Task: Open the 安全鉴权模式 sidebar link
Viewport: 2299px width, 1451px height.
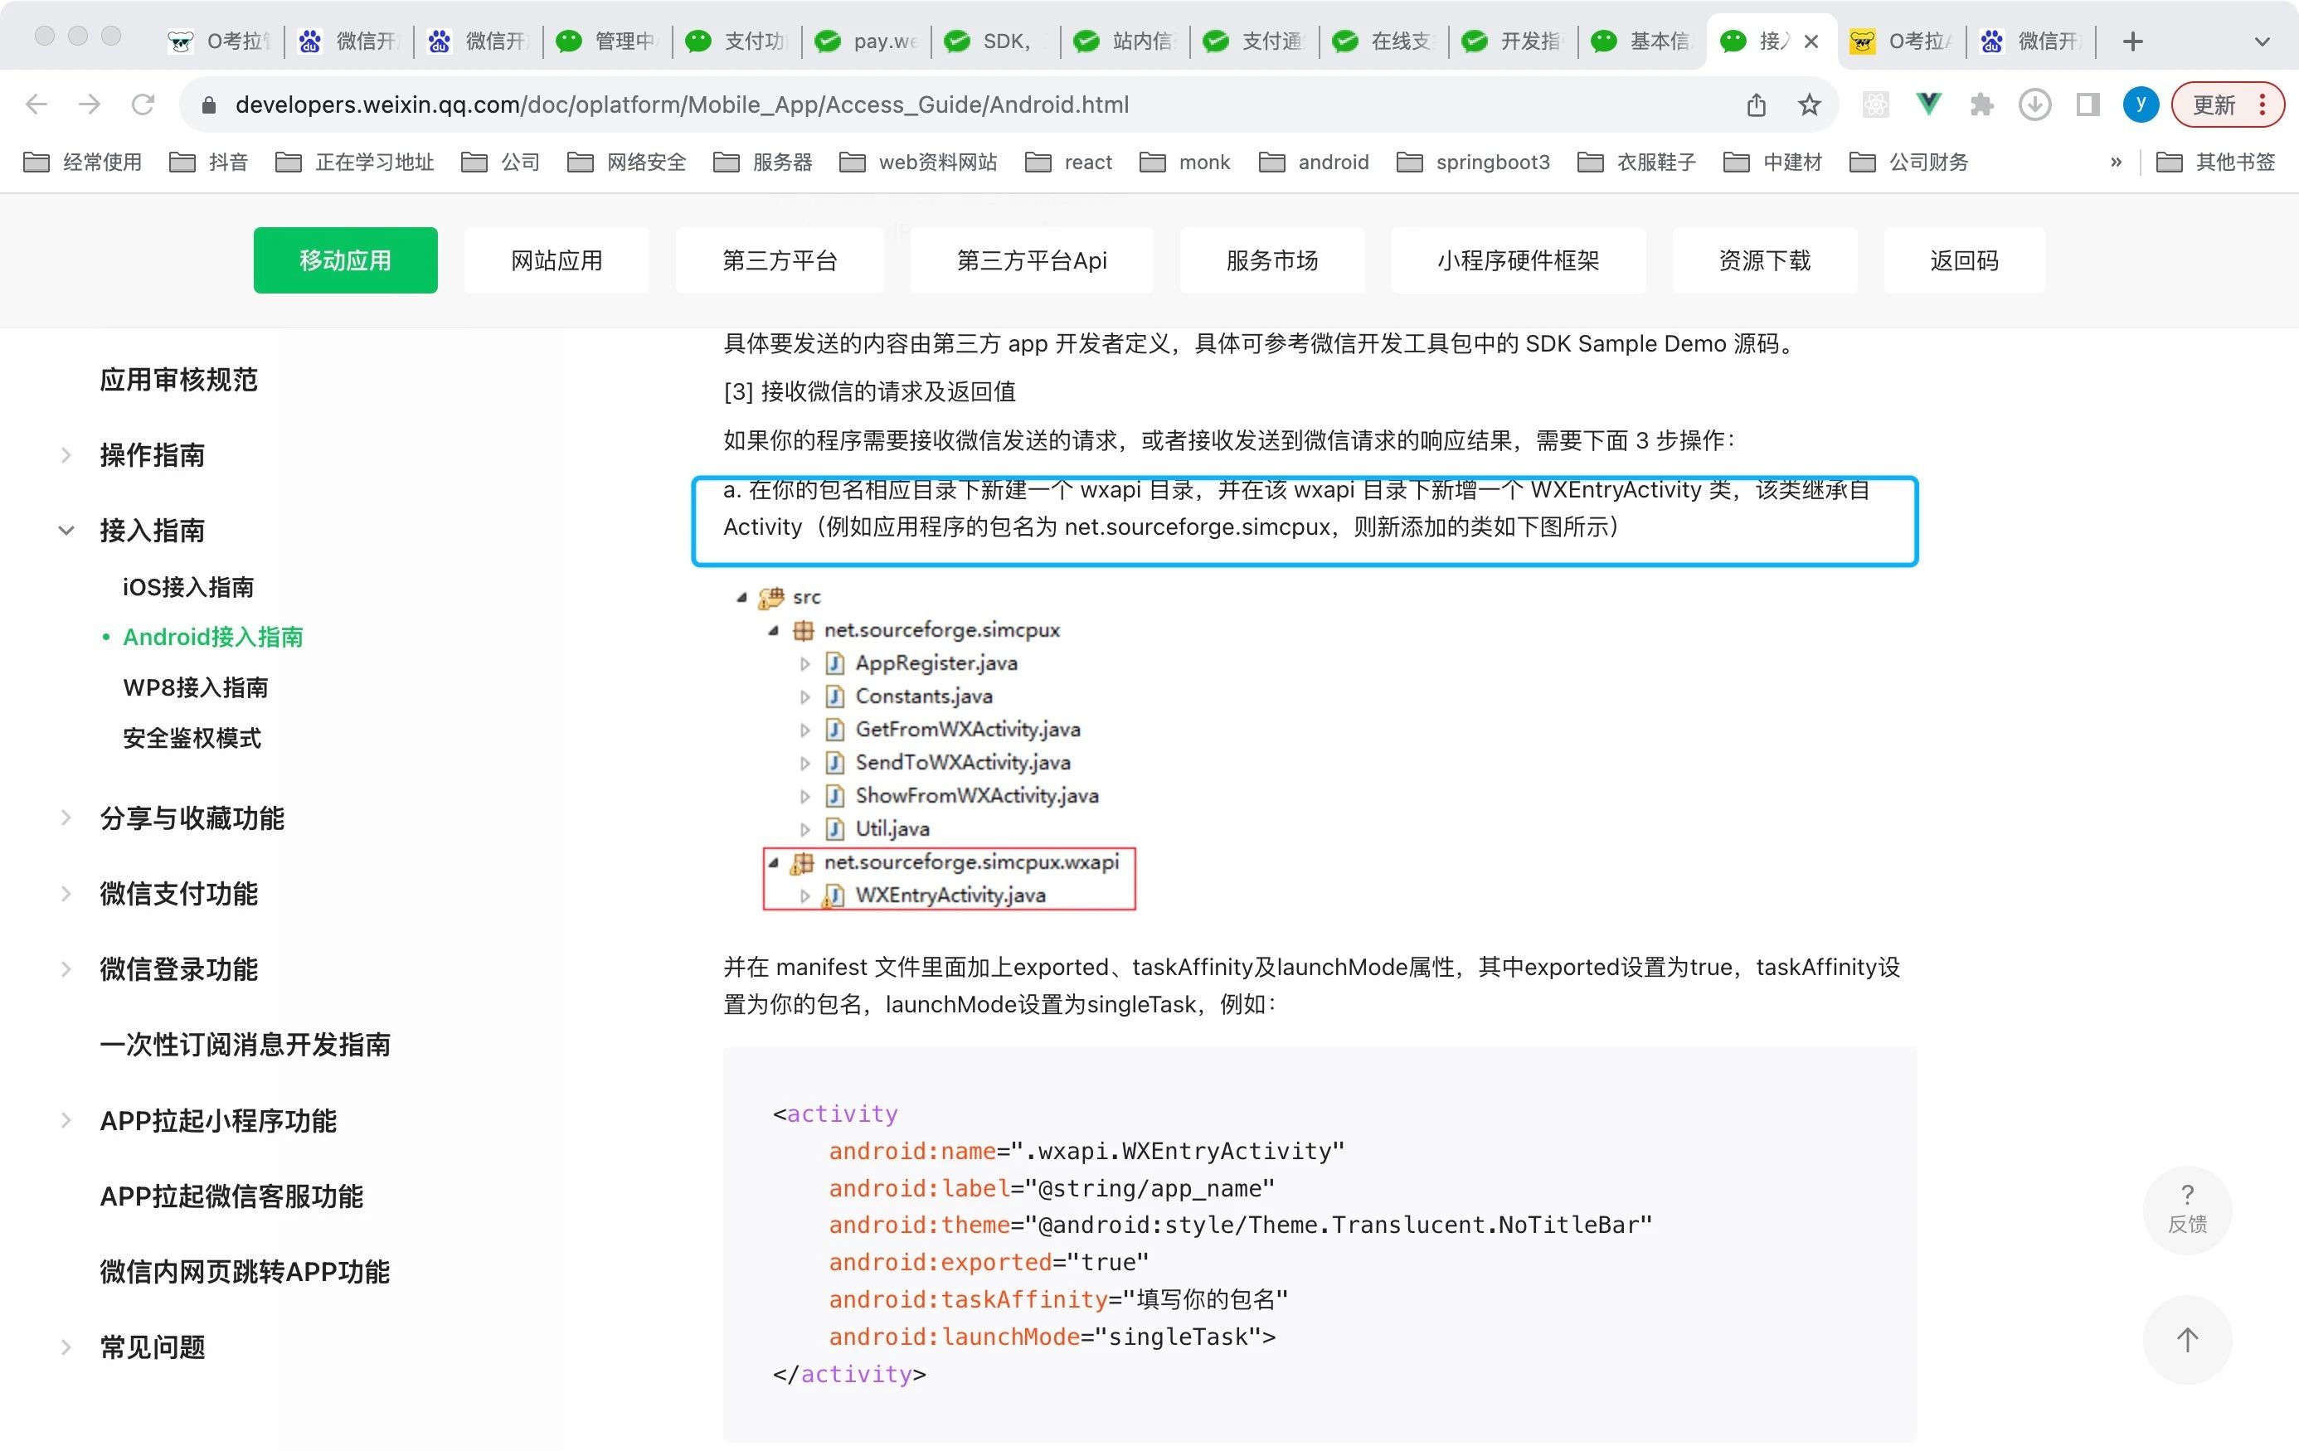Action: (x=192, y=737)
